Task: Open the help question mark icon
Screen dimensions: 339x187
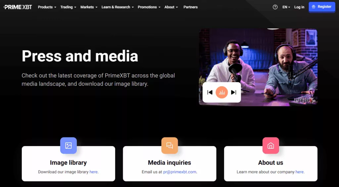Action: (275, 7)
